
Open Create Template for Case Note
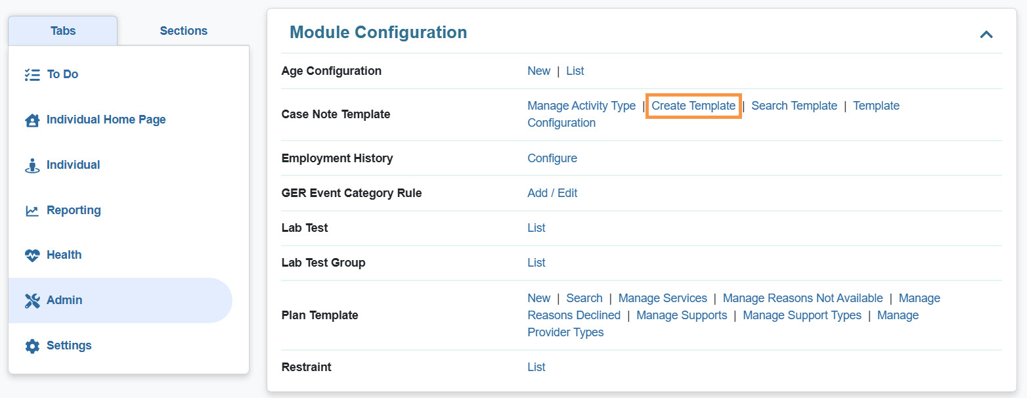[693, 106]
